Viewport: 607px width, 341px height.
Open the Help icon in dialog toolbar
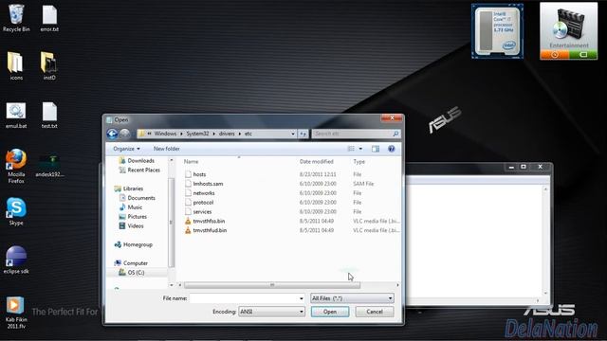(x=392, y=149)
